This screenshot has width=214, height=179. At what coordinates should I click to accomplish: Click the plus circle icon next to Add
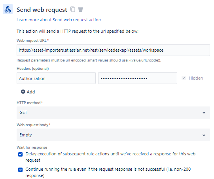point(23,92)
